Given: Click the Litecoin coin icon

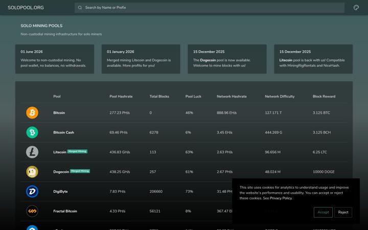Looking at the screenshot, I should coord(32,152).
